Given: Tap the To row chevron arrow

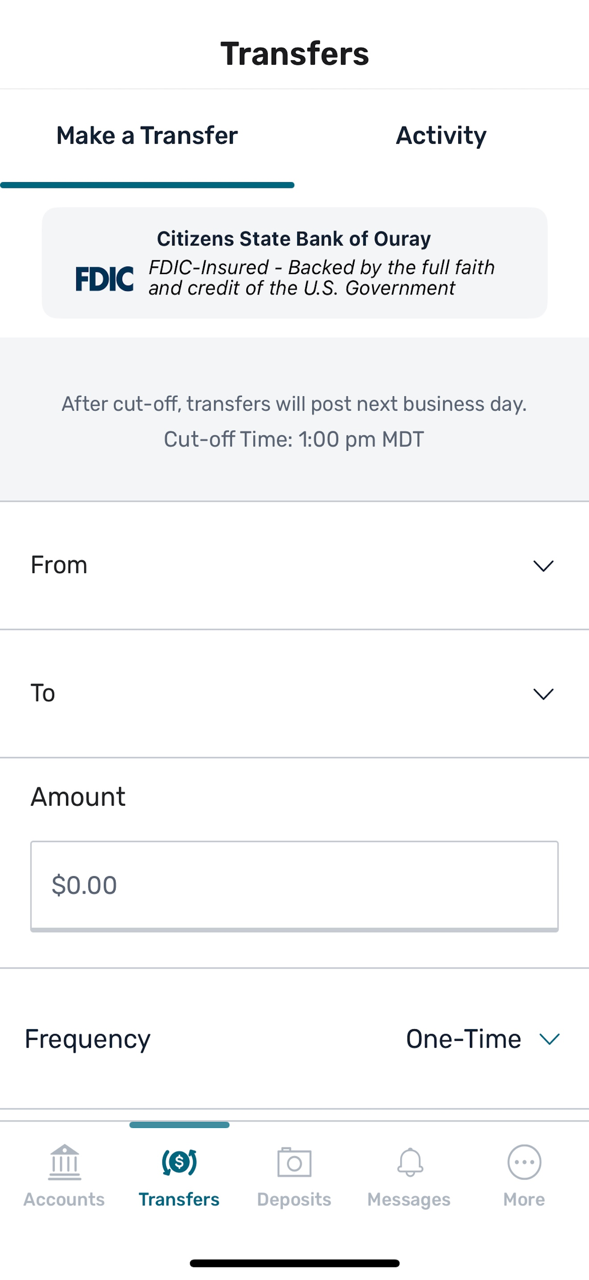Looking at the screenshot, I should [543, 694].
